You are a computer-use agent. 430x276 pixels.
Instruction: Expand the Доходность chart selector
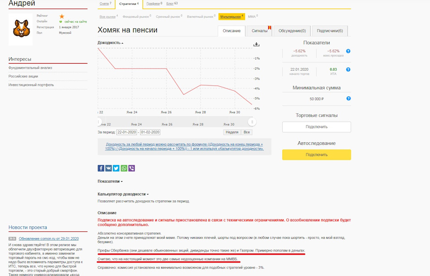click(111, 42)
